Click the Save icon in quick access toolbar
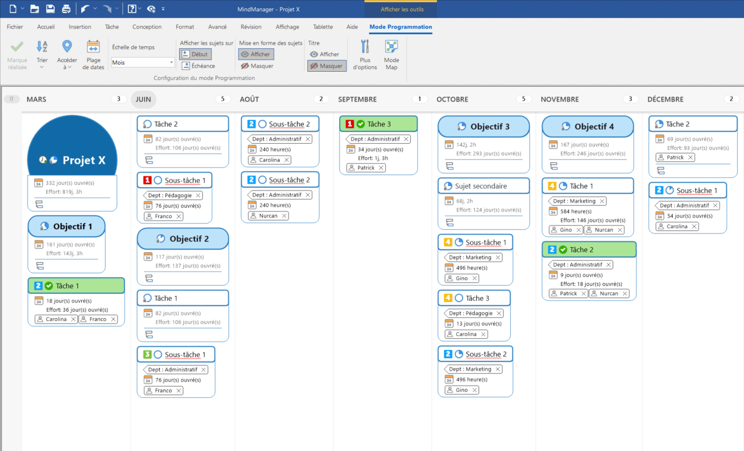This screenshot has width=744, height=451. point(50,8)
